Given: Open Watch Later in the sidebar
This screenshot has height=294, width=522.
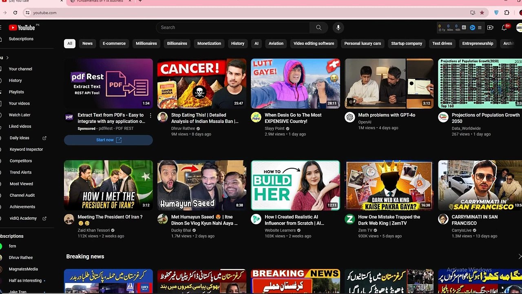Looking at the screenshot, I should 20,115.
